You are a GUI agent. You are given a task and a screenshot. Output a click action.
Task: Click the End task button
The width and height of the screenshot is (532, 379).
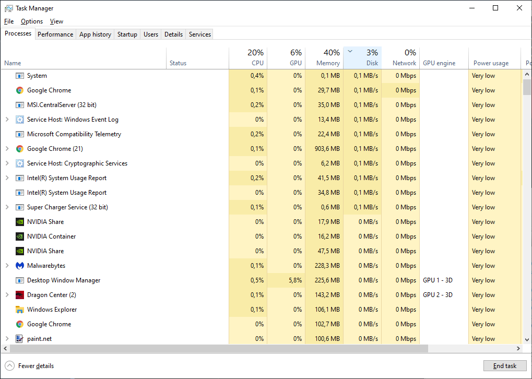point(505,366)
